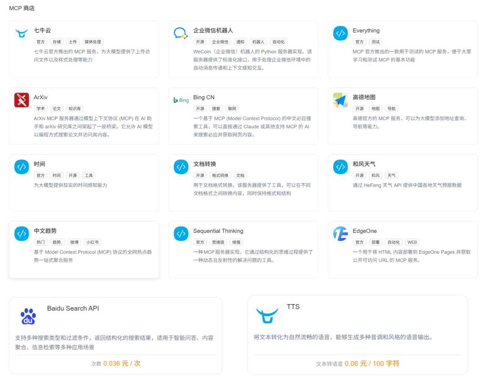The width and height of the screenshot is (487, 383).
Task: Click the 时间 code icon
Action: pos(22,167)
